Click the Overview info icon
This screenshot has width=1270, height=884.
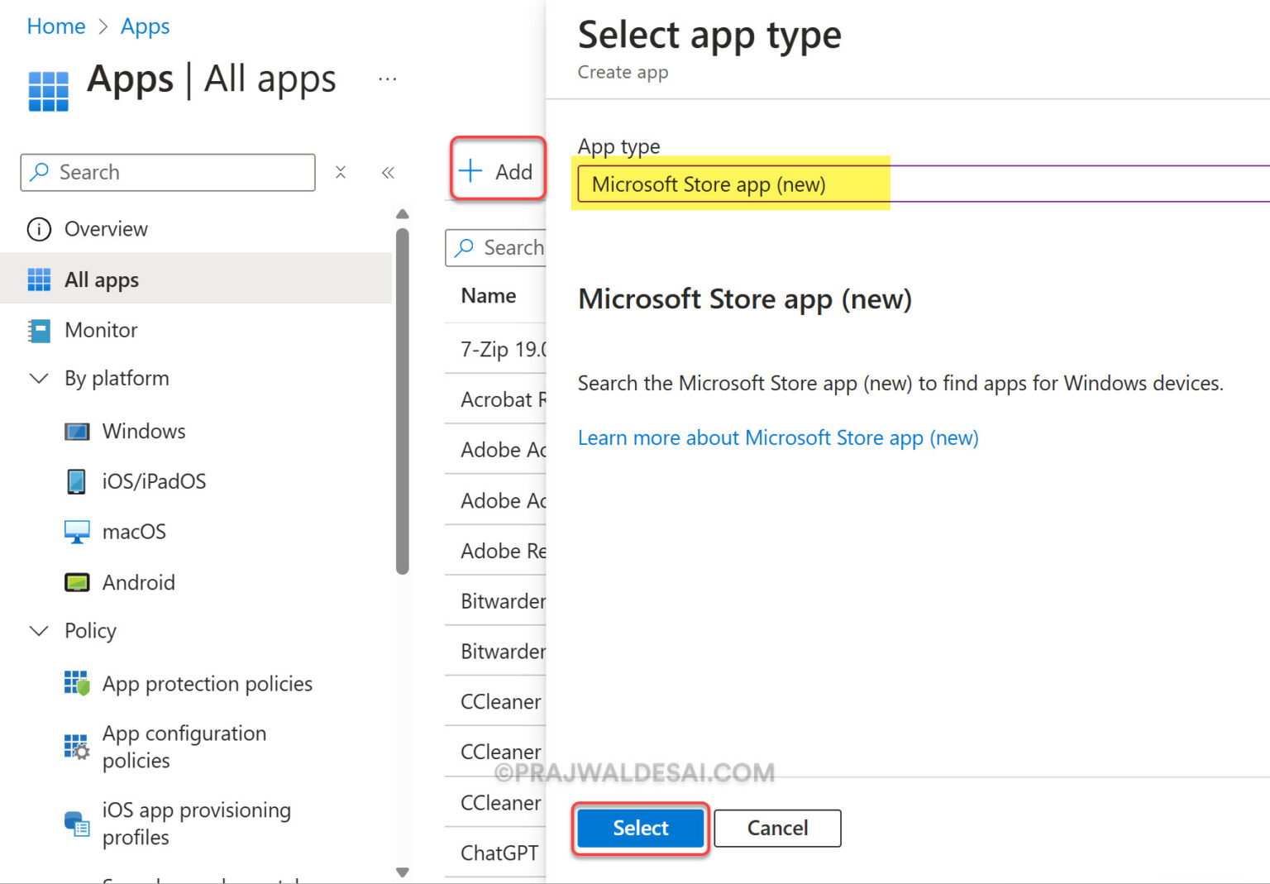(x=39, y=229)
